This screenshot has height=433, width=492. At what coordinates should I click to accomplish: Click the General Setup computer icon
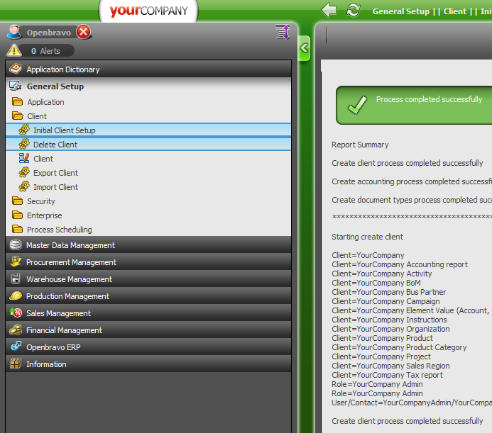coord(16,86)
